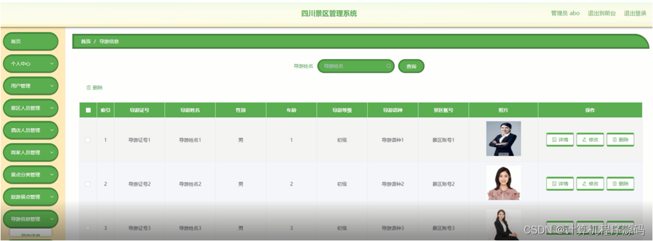The height and width of the screenshot is (241, 653).
Task: Click the 导游姓名 column header
Action: [x=190, y=111]
